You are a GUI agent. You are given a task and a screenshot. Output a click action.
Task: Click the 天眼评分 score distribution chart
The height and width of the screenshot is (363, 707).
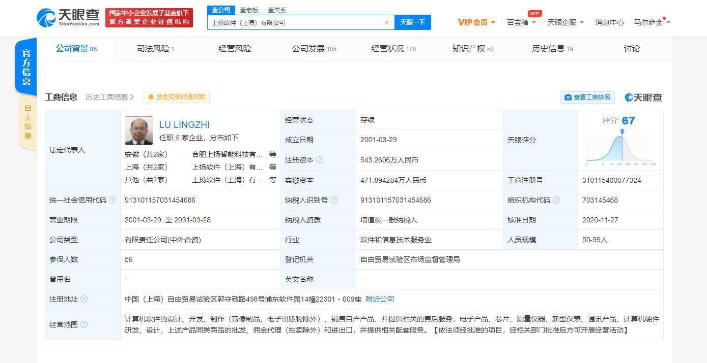coord(621,147)
